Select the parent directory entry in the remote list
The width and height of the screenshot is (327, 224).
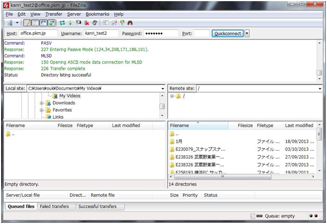174,134
